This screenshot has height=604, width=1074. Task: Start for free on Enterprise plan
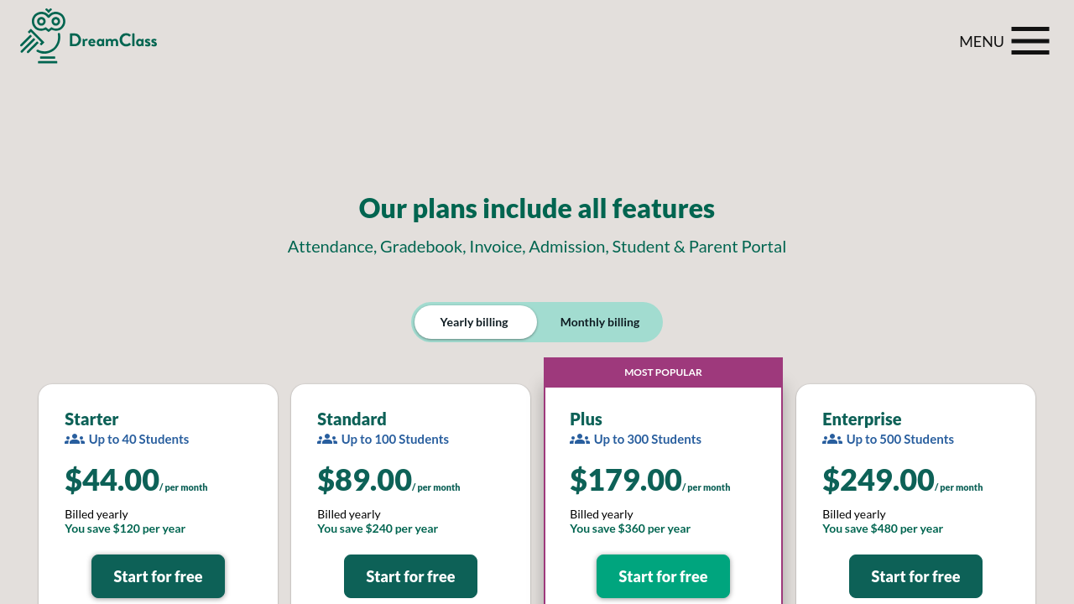pos(915,576)
